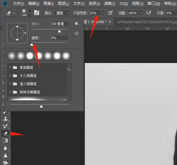Screen dimensions: 177x165
Task: Expand the 湿介质画笔 brush folder
Action: pyautogui.click(x=10, y=84)
